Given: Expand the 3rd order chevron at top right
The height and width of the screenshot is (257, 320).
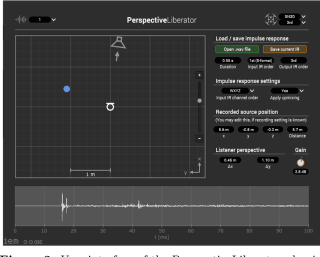Looking at the screenshot, I should click(x=303, y=22).
